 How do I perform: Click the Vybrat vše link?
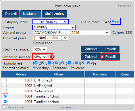(16, 107)
